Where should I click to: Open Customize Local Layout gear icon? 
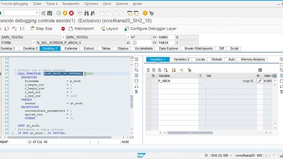pyautogui.click(x=151, y=13)
